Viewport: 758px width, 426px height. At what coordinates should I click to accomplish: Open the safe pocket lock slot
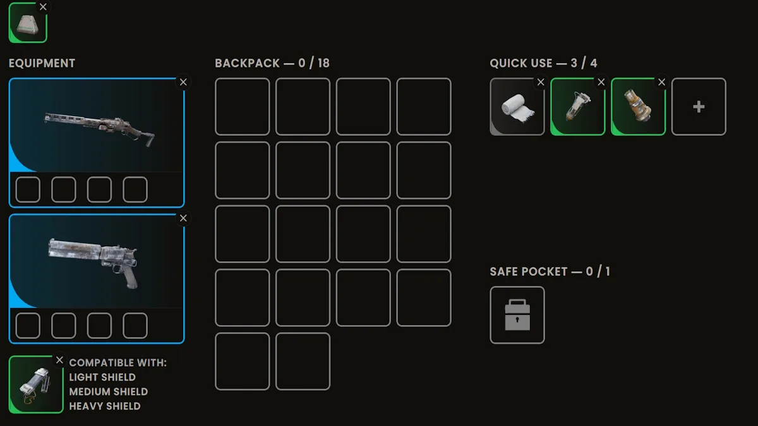click(x=517, y=315)
